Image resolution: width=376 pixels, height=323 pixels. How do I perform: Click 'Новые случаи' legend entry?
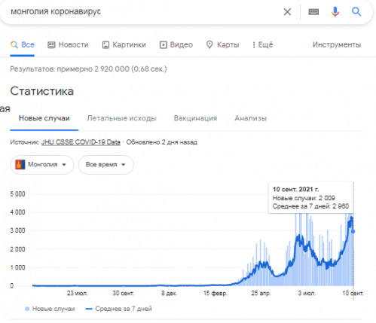pyautogui.click(x=50, y=309)
